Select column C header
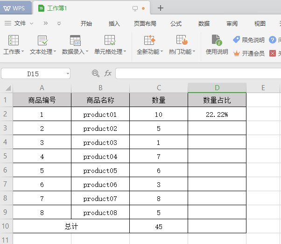This screenshot has height=244, width=281. click(159, 88)
